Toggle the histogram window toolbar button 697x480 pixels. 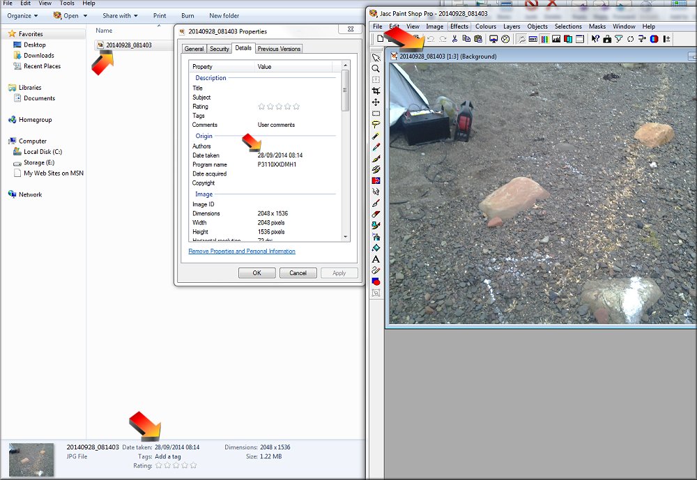tap(556, 39)
